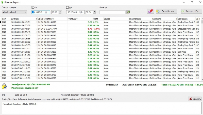Click the loss value -1.76

[x=89, y=29]
